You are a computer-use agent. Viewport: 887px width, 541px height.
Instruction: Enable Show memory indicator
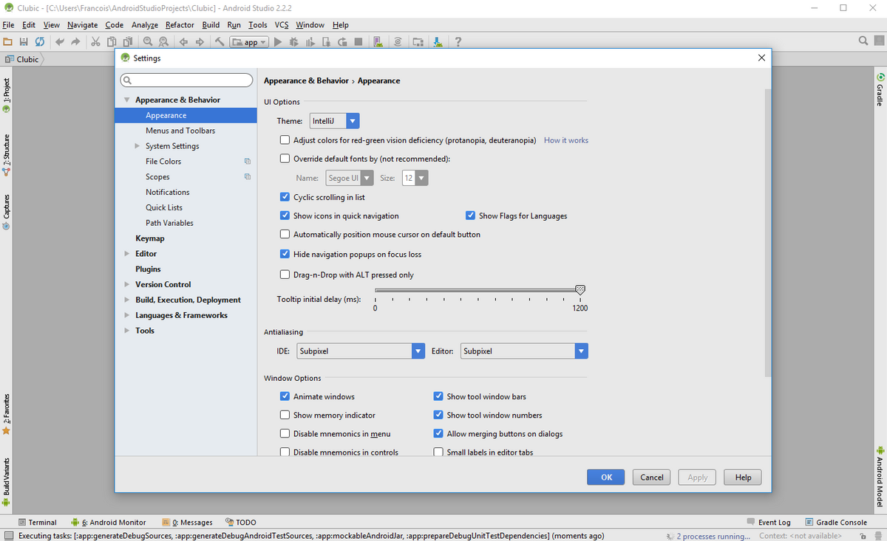pyautogui.click(x=285, y=415)
